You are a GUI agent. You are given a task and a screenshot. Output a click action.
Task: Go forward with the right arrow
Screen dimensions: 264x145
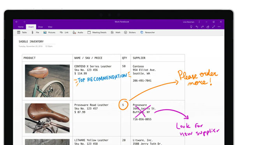click(x=24, y=22)
